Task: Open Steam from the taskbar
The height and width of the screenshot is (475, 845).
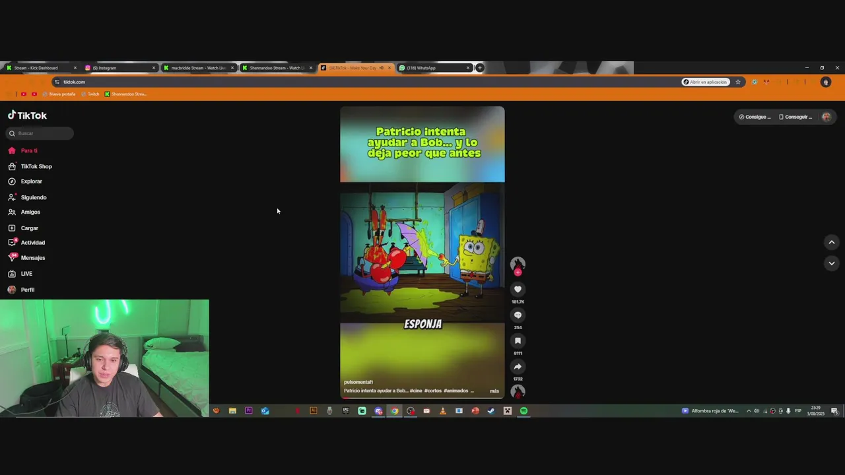Action: click(x=491, y=411)
